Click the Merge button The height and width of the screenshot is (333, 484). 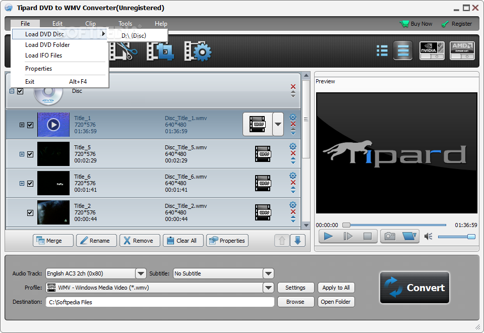coord(53,240)
